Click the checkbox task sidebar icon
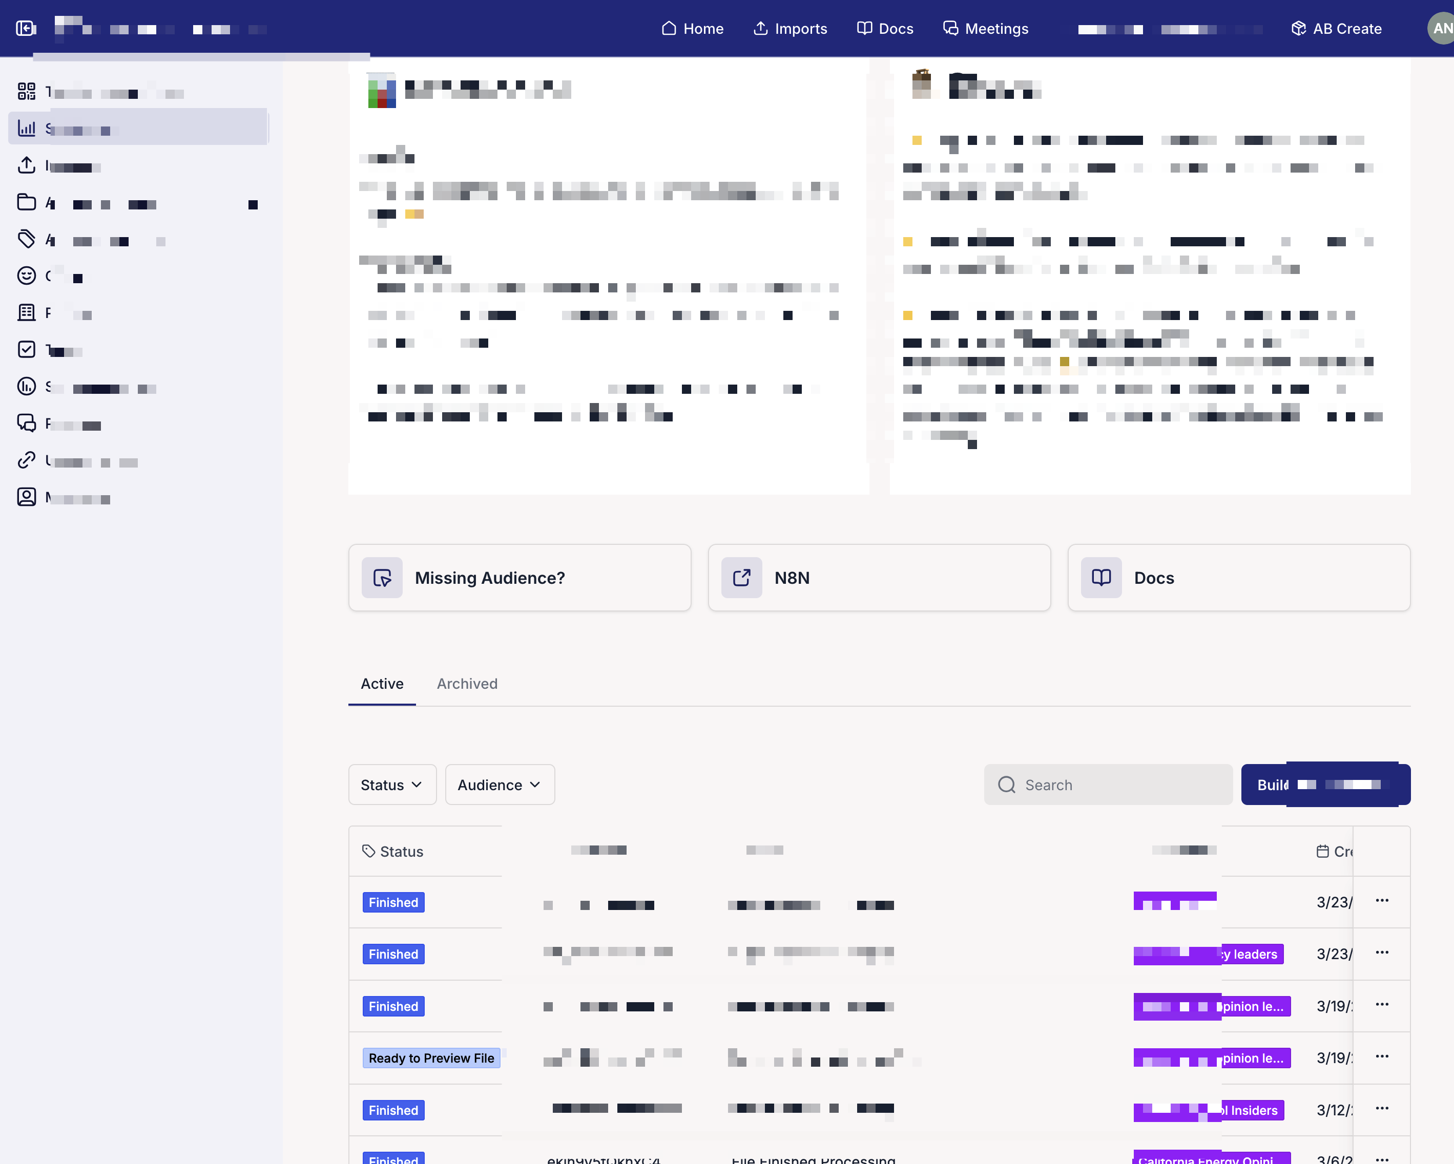1454x1164 pixels. 26,349
